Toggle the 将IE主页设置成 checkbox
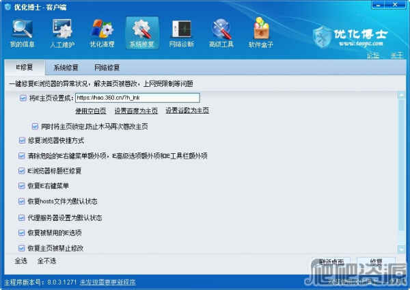The height and width of the screenshot is (290, 410). (23, 98)
